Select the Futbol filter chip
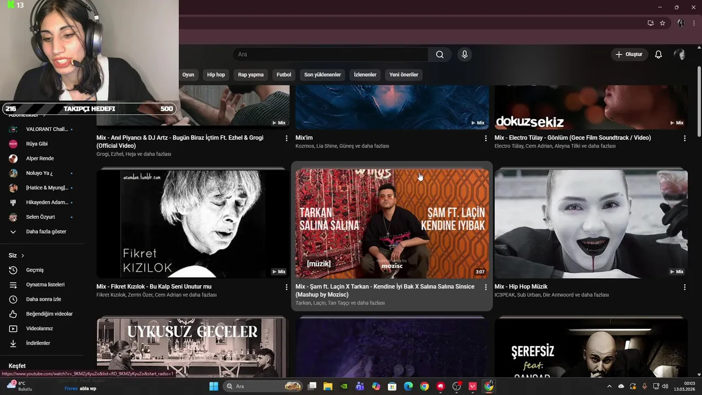Image resolution: width=702 pixels, height=395 pixels. click(x=284, y=75)
